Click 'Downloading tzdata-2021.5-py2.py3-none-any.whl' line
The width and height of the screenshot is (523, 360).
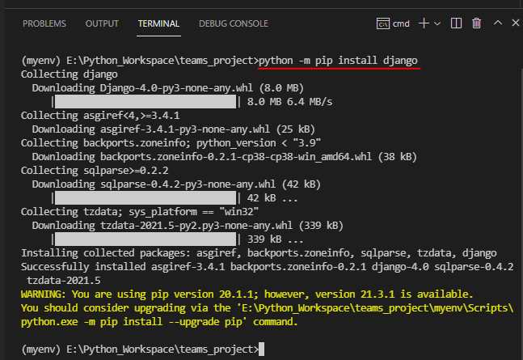(x=188, y=226)
